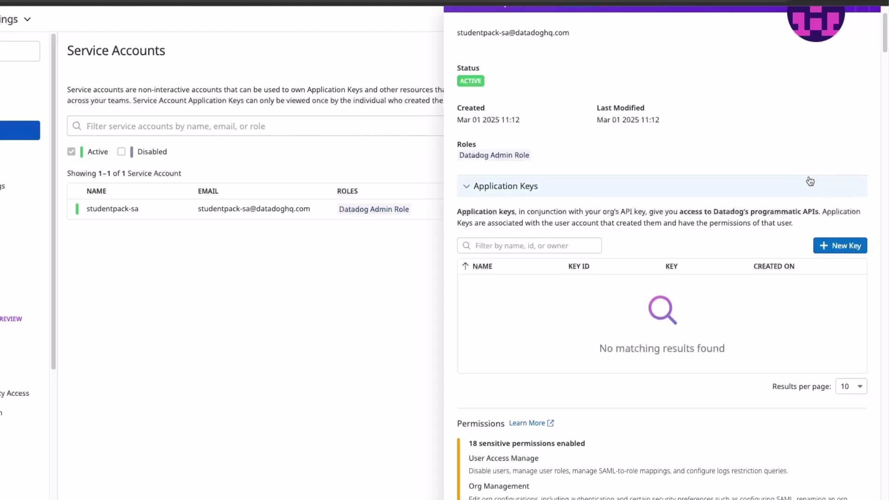The image size is (889, 500).
Task: Click the external link icon beside Learn More
Action: (x=551, y=423)
